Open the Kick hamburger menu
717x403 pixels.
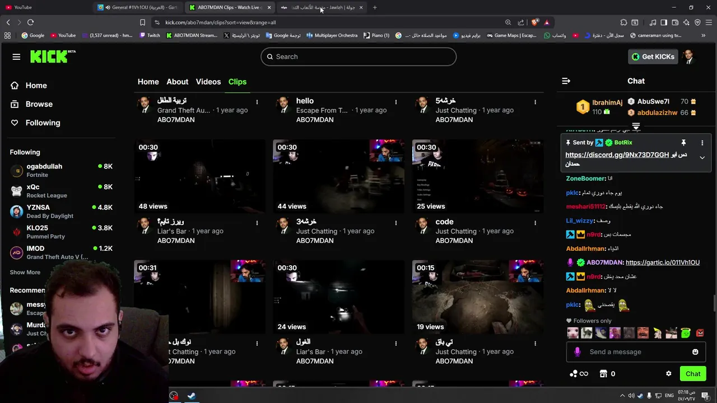pos(16,57)
